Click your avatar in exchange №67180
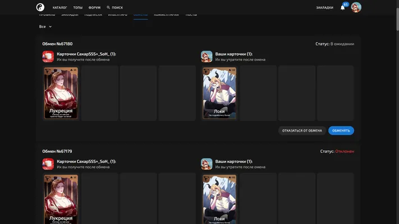 (x=207, y=57)
